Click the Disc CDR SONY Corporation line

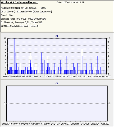[x=26, y=12]
